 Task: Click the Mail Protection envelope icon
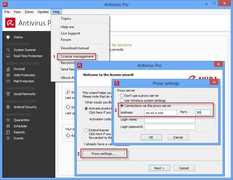click(x=8, y=81)
